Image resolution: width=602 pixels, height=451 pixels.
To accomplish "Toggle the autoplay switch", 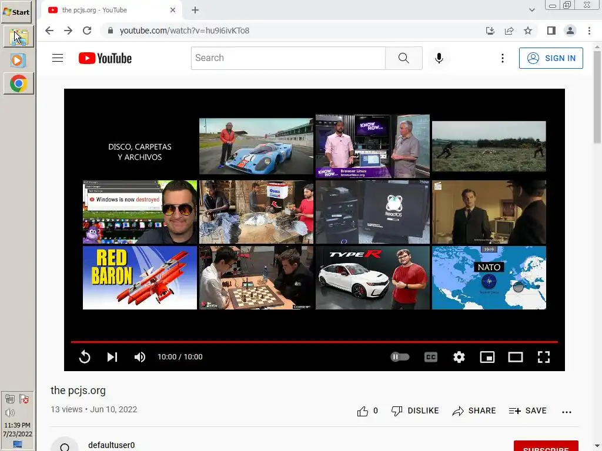I will [400, 357].
